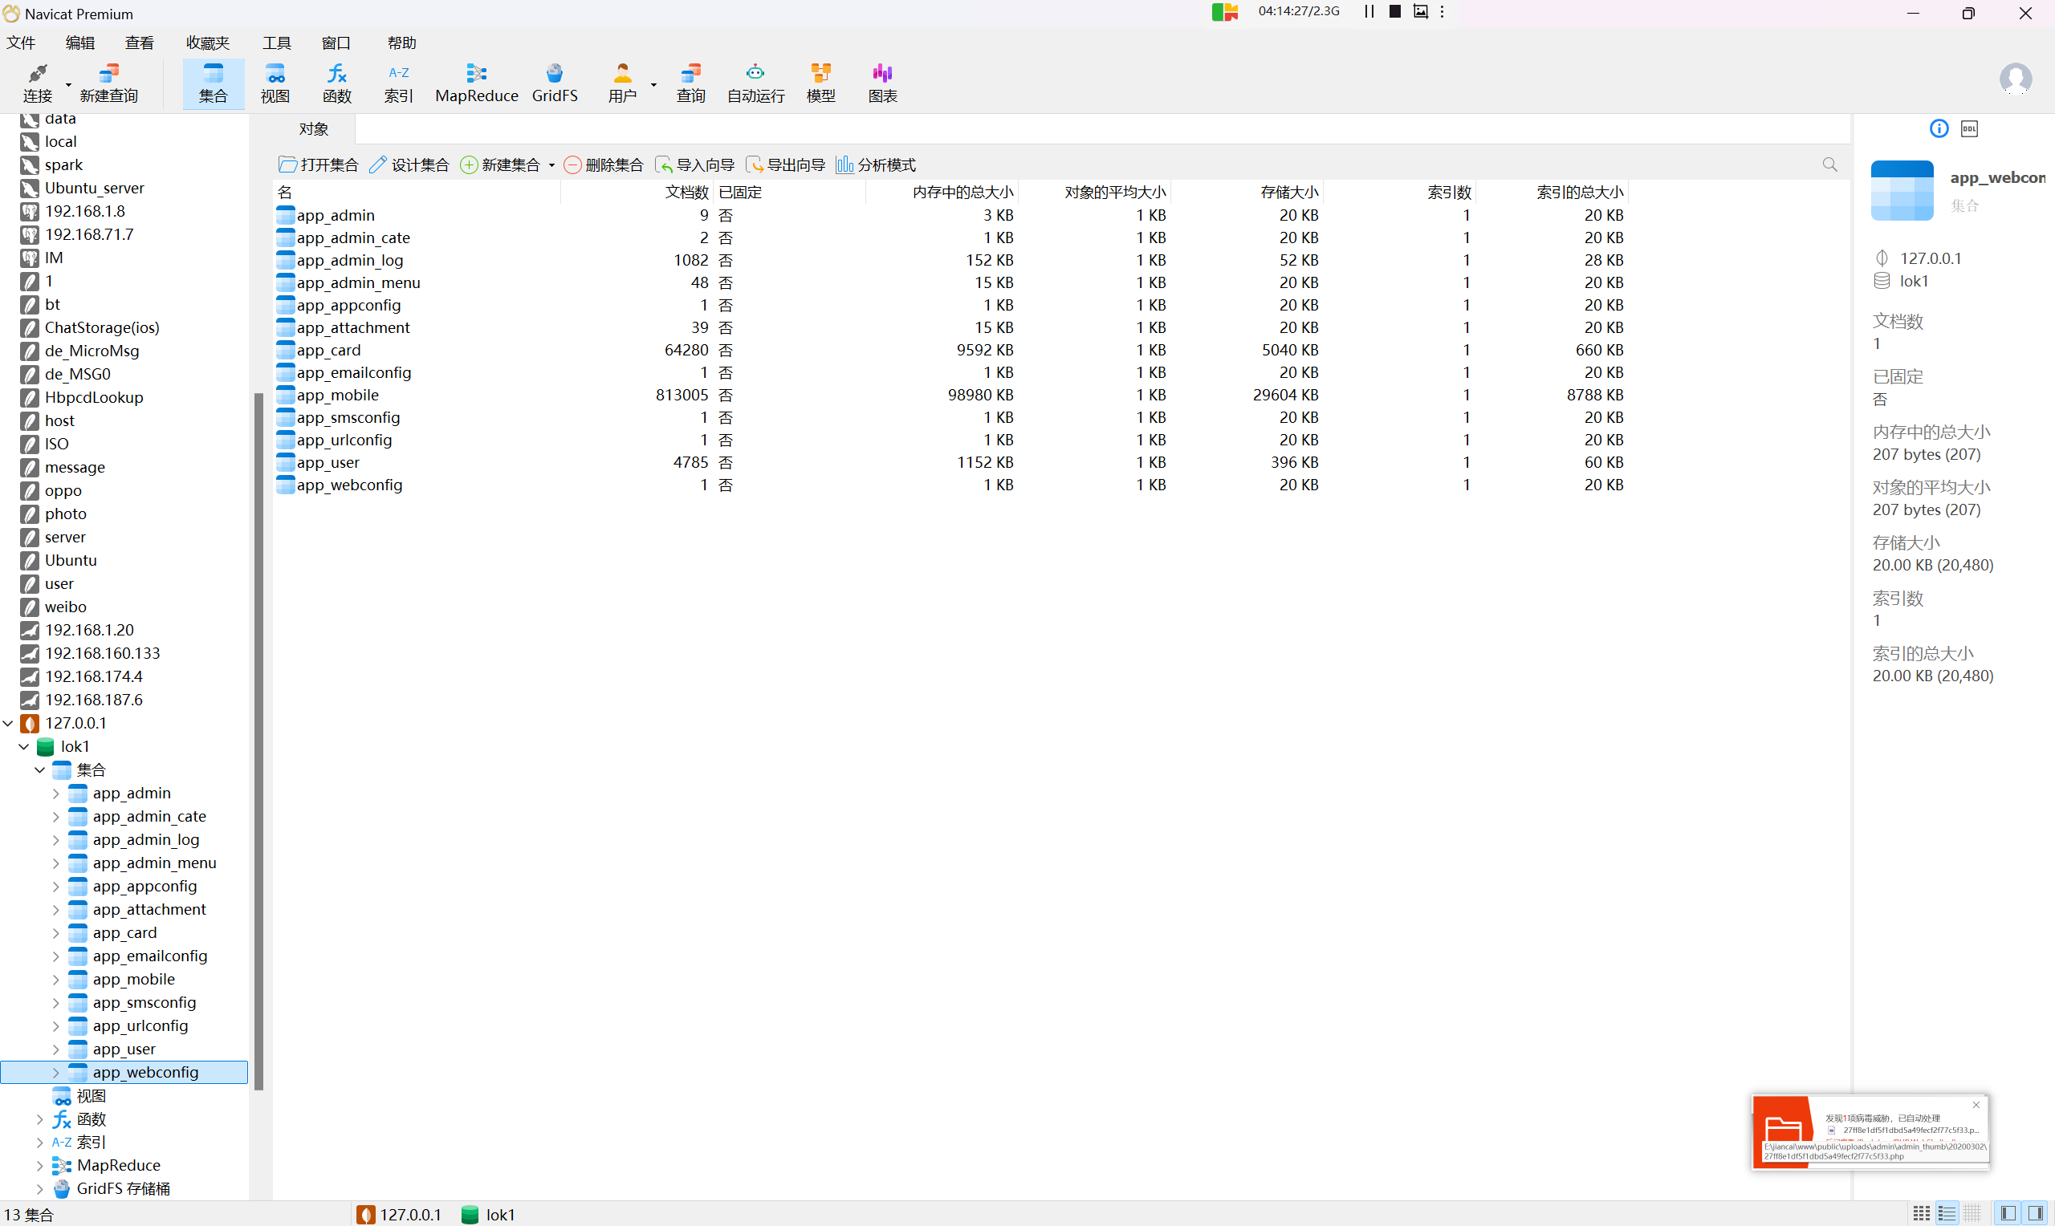The image size is (2055, 1226).
Task: Open recorder more options (three dots)
Action: [1443, 11]
